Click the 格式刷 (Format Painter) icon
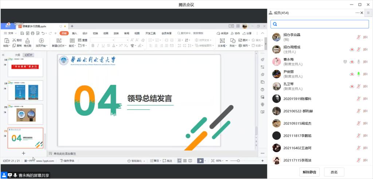The height and width of the screenshot is (179, 373). point(27,40)
